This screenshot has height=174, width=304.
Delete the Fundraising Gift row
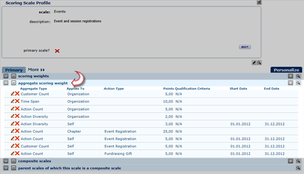(17, 153)
